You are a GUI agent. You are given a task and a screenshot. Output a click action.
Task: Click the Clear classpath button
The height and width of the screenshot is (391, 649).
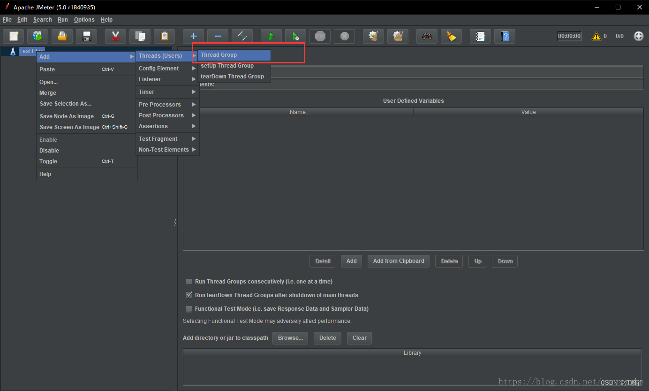pos(359,338)
